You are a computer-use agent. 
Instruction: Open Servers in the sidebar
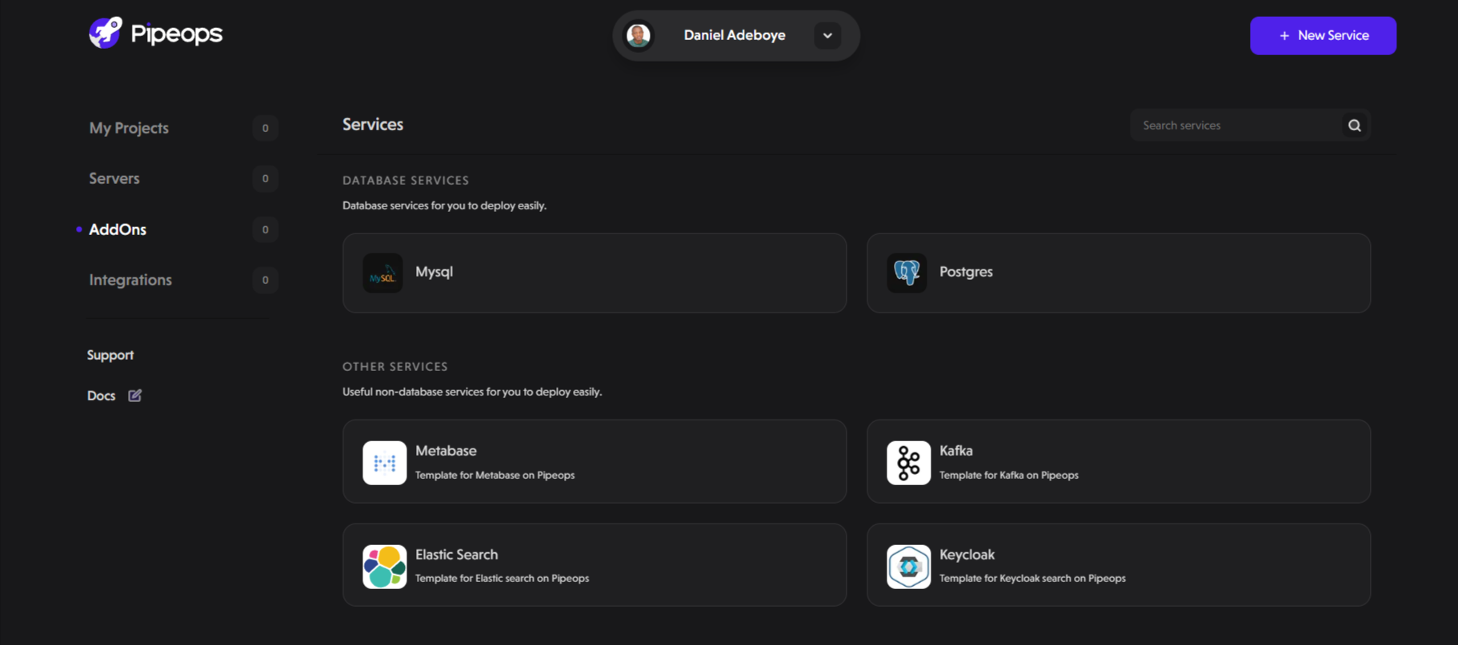(x=114, y=178)
